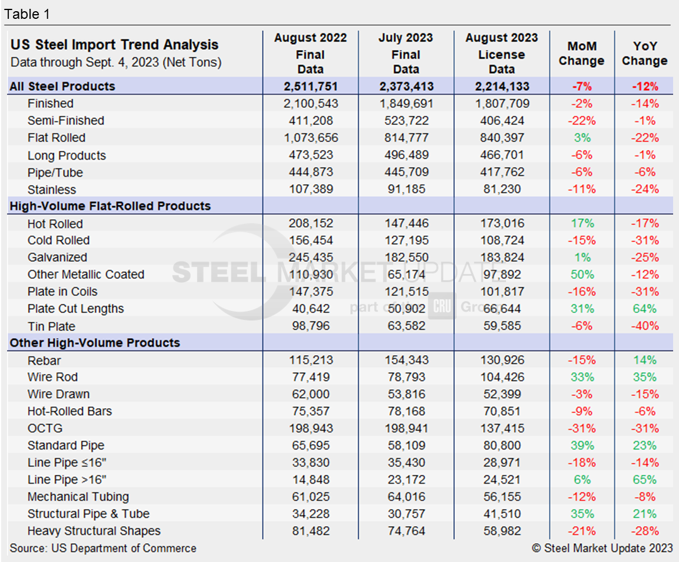Image resolution: width=679 pixels, height=562 pixels.
Task: Select the "Heavy Structural Shapes" row label
Action: [94, 531]
